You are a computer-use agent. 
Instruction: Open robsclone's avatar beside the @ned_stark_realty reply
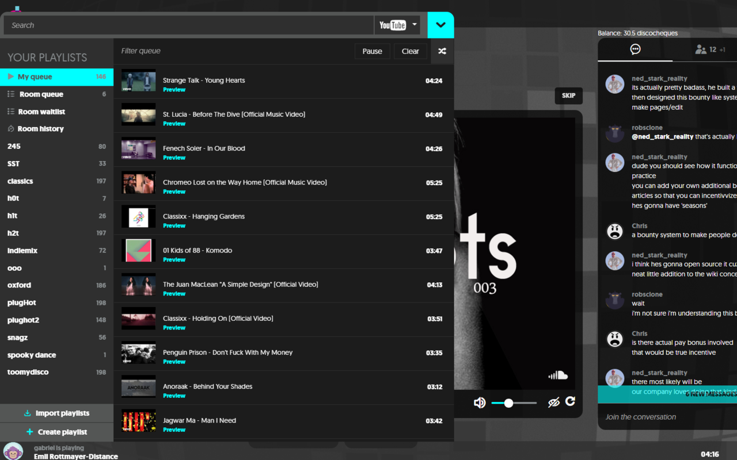click(615, 133)
